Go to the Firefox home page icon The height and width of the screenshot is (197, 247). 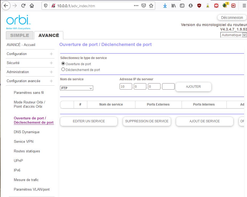[x=32, y=6]
